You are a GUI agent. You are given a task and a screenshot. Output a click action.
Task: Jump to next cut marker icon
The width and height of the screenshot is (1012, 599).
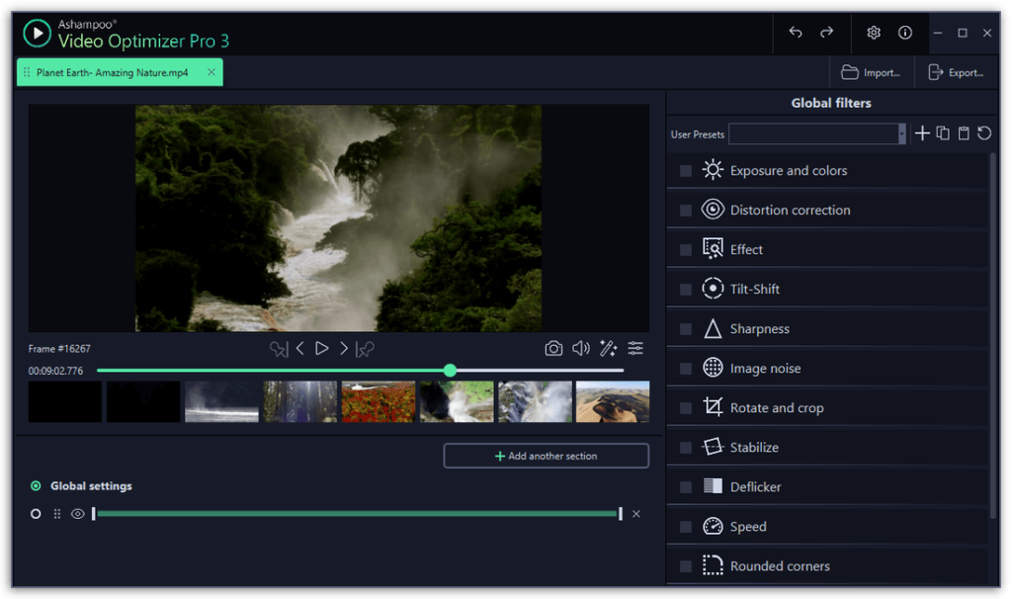pyautogui.click(x=365, y=349)
